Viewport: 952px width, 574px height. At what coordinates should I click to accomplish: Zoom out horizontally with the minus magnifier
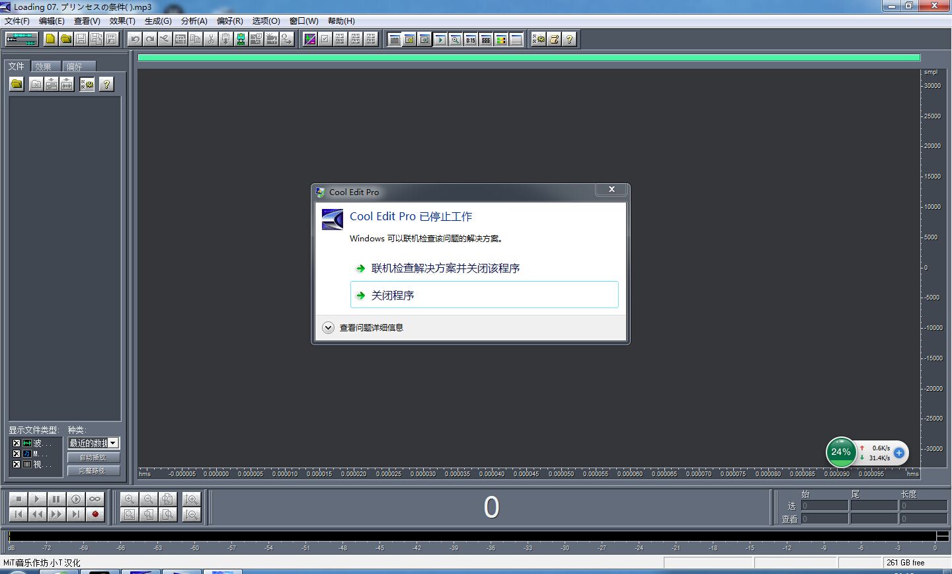click(x=149, y=499)
